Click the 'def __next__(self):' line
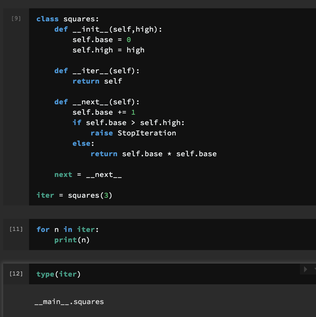The image size is (316, 317). [x=97, y=102]
